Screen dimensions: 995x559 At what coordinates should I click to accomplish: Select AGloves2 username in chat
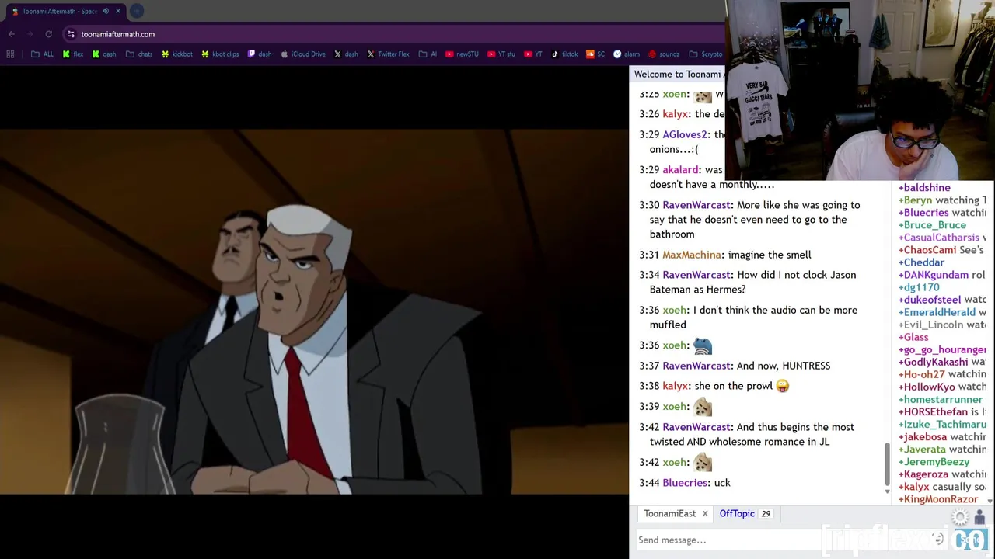coord(685,134)
